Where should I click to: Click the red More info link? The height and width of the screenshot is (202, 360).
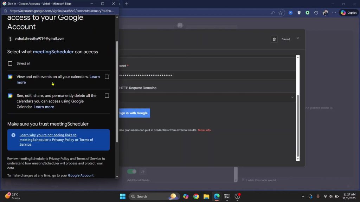point(204,130)
